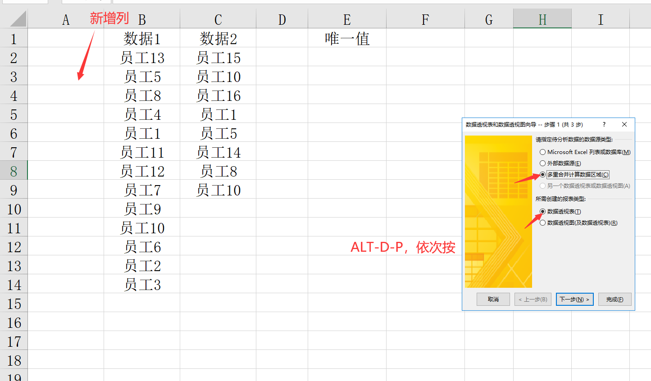Select row 15 header
The image size is (651, 381).
(x=14, y=303)
